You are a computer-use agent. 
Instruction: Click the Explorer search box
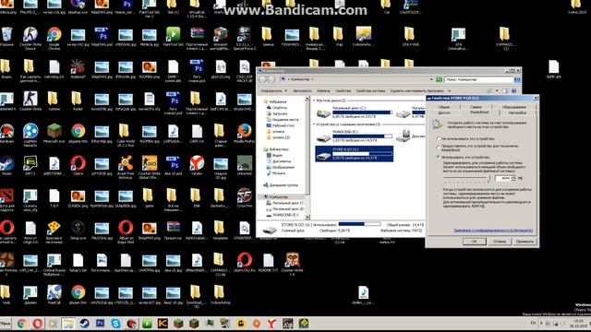tap(479, 79)
